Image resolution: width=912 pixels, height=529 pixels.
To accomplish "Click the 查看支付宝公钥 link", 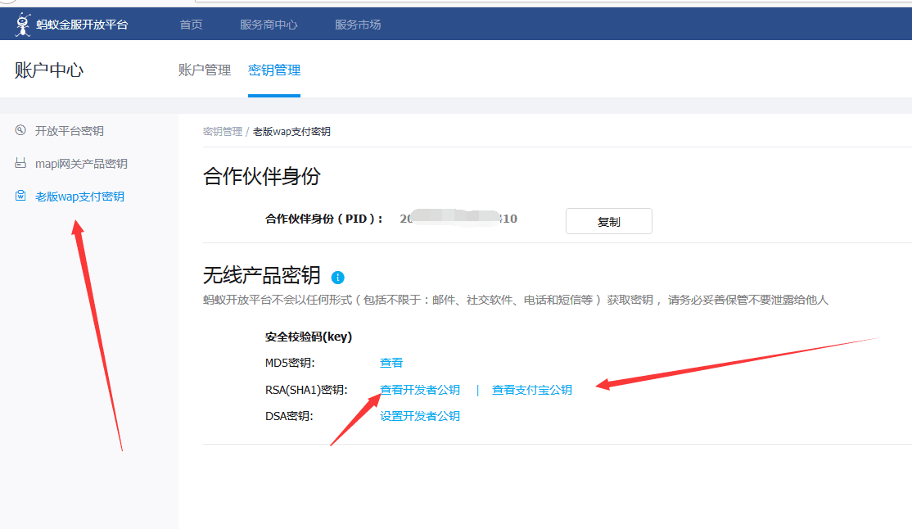I will pos(532,390).
